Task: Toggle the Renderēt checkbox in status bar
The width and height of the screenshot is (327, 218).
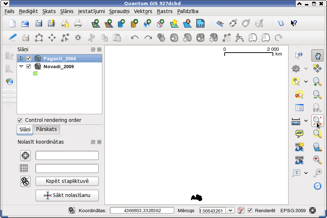Action: (250, 210)
